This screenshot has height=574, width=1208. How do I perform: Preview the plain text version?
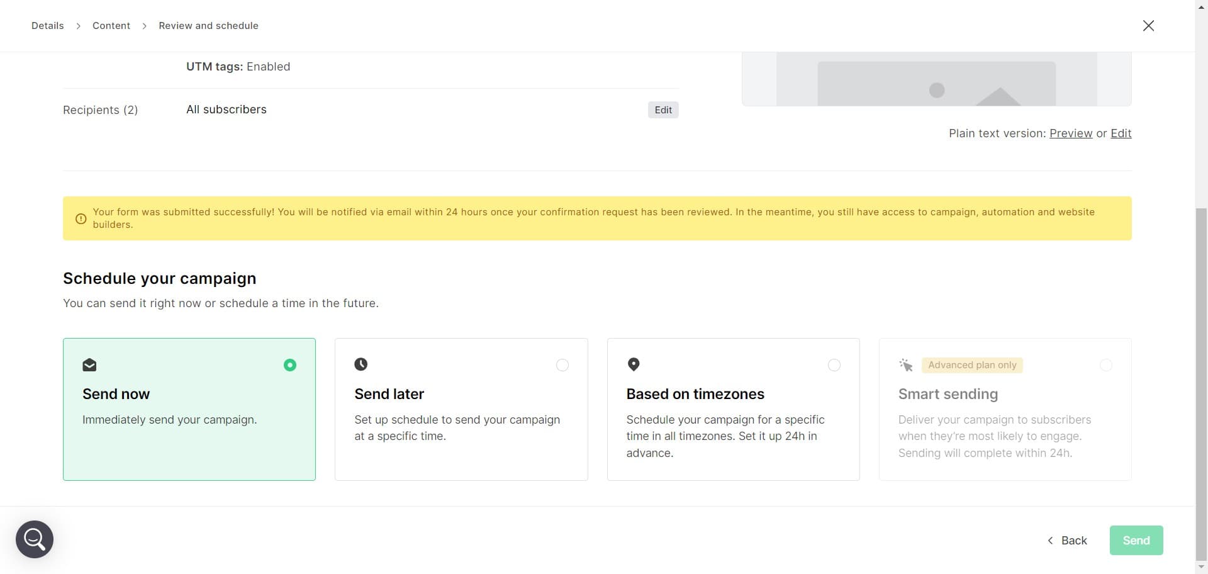coord(1071,133)
